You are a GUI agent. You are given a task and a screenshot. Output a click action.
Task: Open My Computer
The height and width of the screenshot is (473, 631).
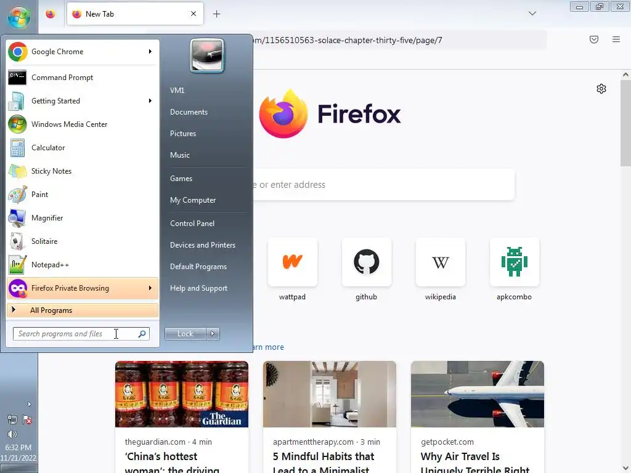tap(193, 200)
